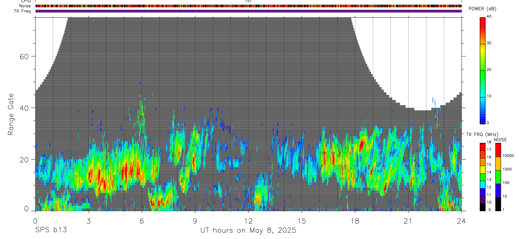Viewport: 519px width, 239px height.
Task: Click the Noise row label at top left
Action: [25, 6]
